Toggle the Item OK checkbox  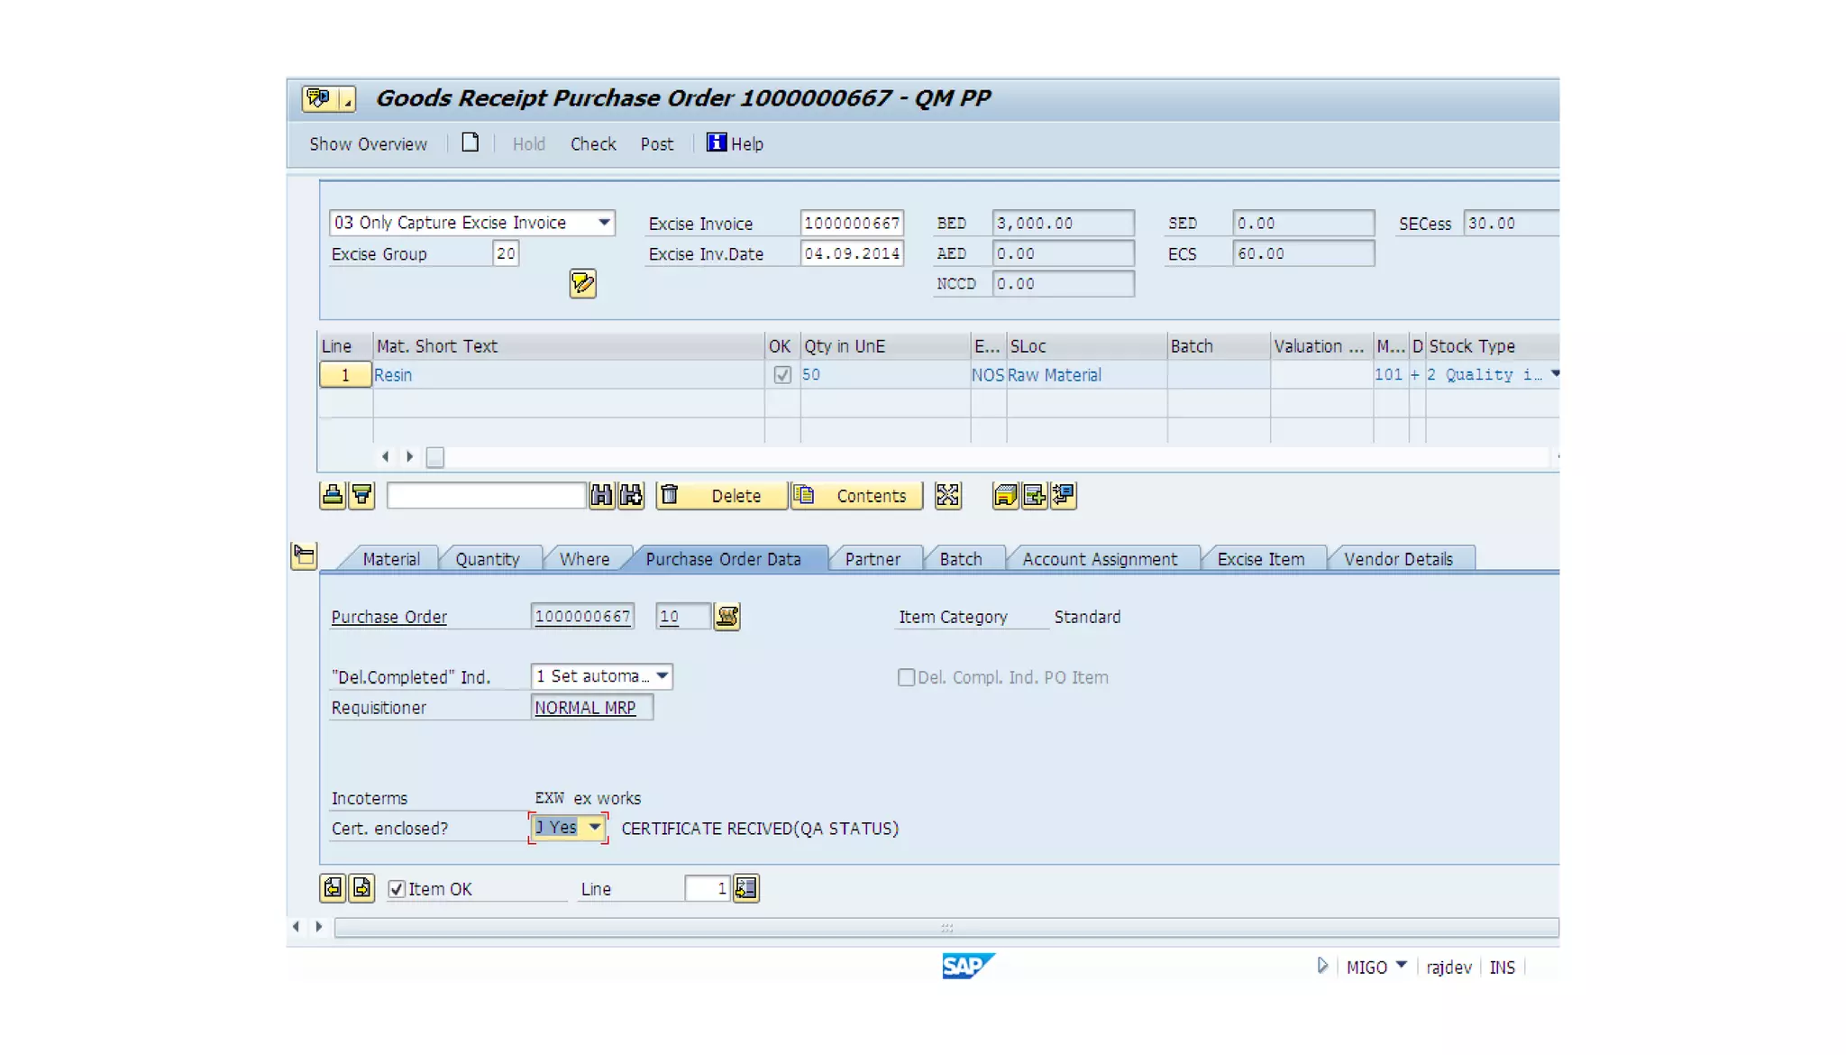point(397,889)
